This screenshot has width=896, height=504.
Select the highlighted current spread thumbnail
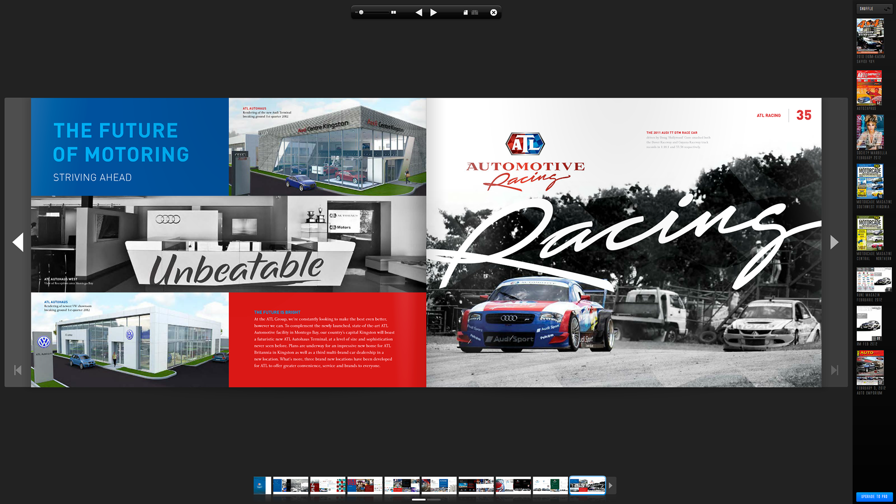(588, 485)
